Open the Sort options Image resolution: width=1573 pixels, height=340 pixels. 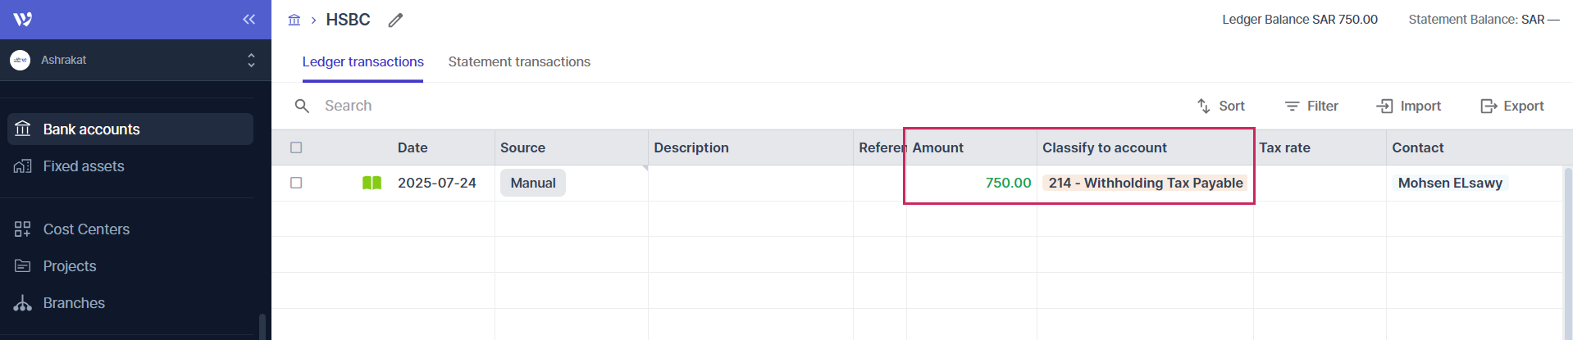click(1220, 106)
